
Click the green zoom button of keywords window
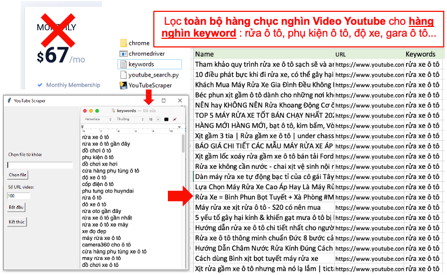click(97, 111)
